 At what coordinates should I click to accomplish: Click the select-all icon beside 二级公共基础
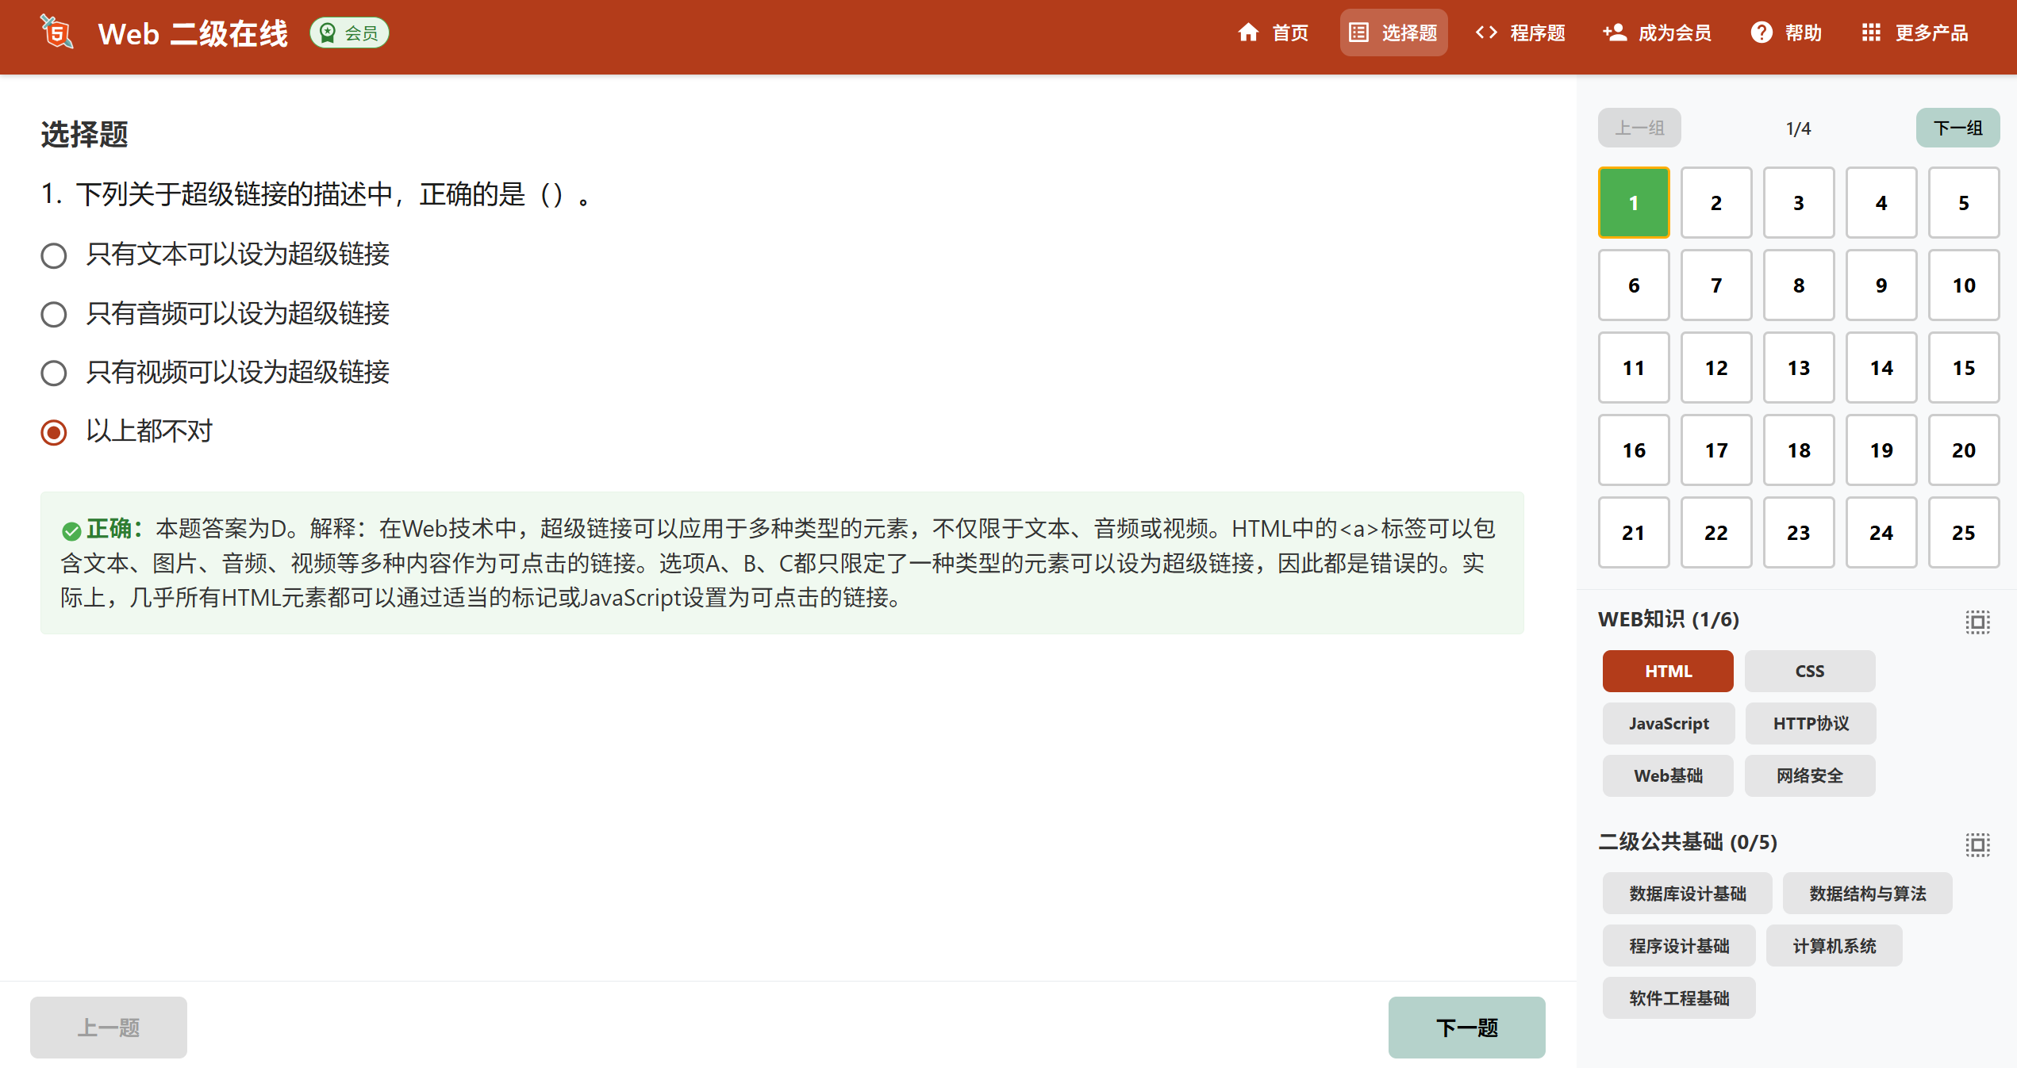(1977, 844)
